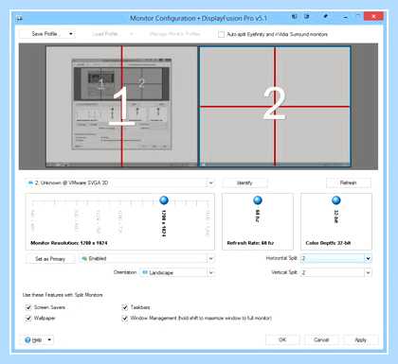Open the Enabled state dropdown

147,259
